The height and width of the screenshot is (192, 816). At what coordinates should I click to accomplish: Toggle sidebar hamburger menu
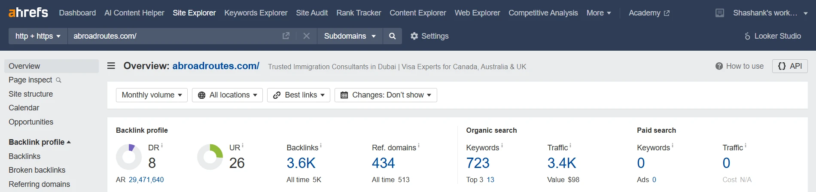coord(111,66)
